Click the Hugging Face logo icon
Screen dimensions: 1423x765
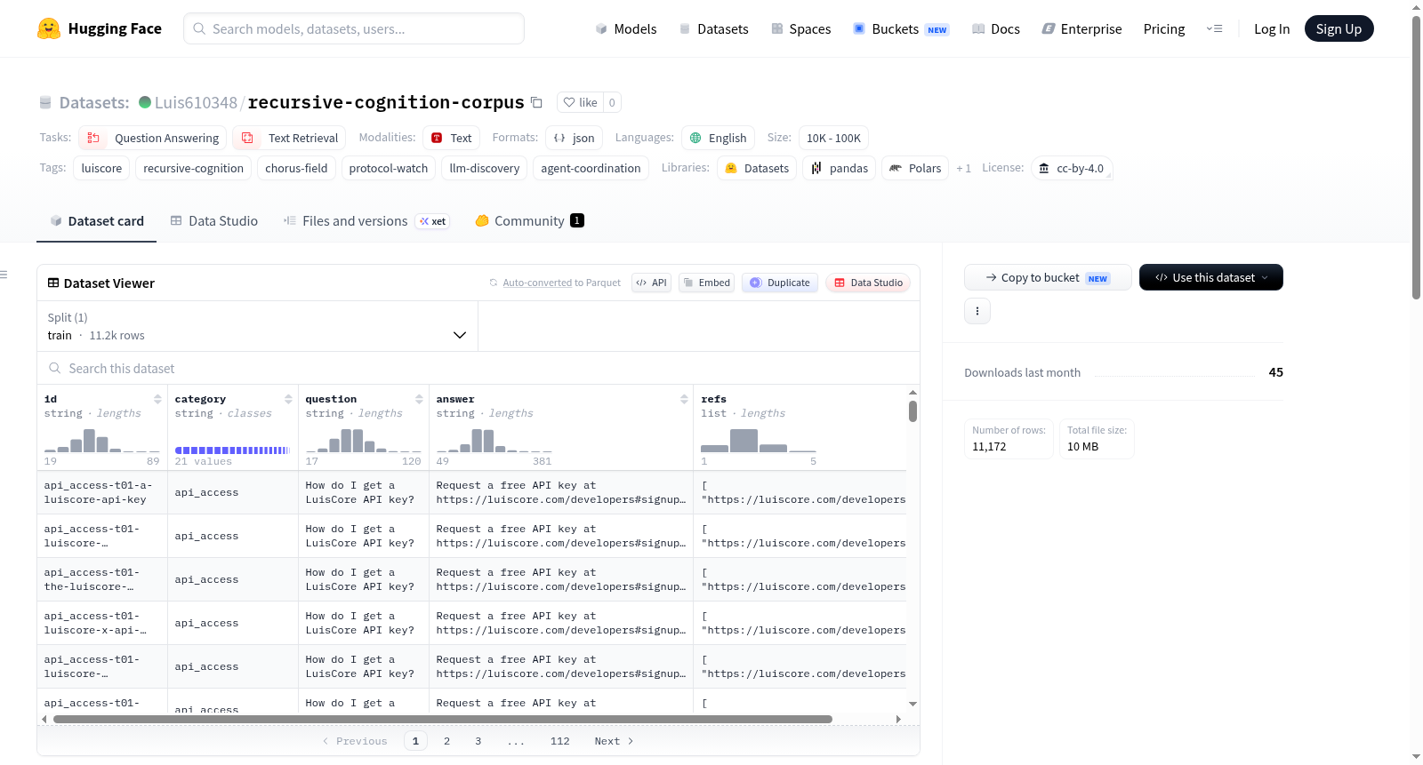click(x=49, y=28)
